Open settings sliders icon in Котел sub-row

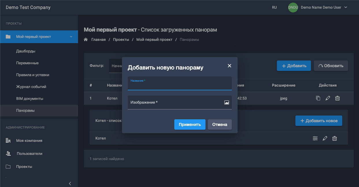(x=315, y=138)
